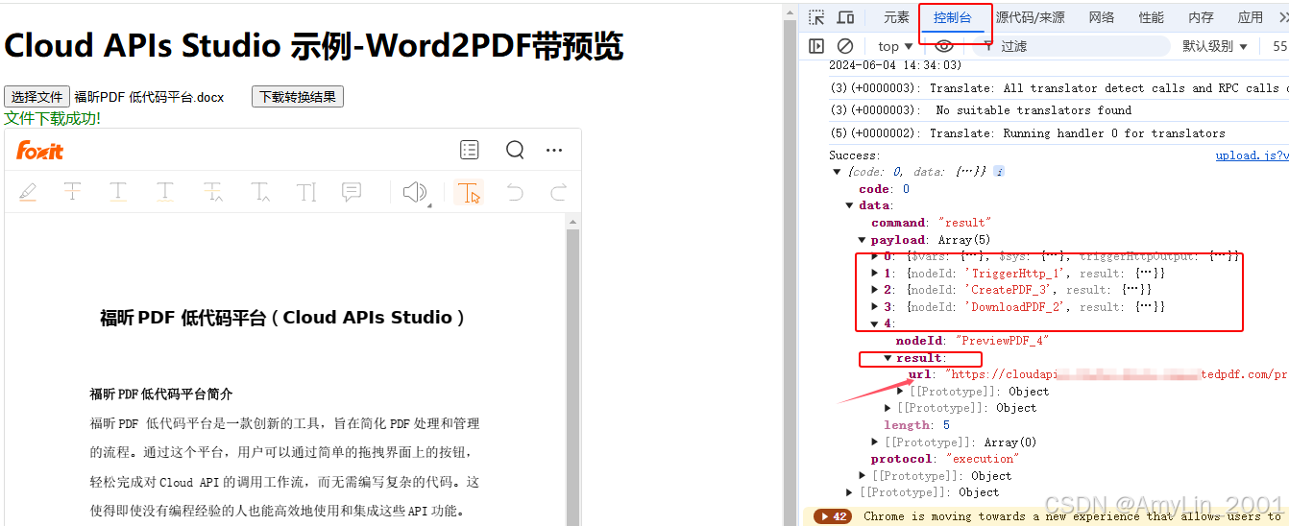The height and width of the screenshot is (526, 1289).
Task: Open search in the Foxit viewer
Action: tap(515, 150)
